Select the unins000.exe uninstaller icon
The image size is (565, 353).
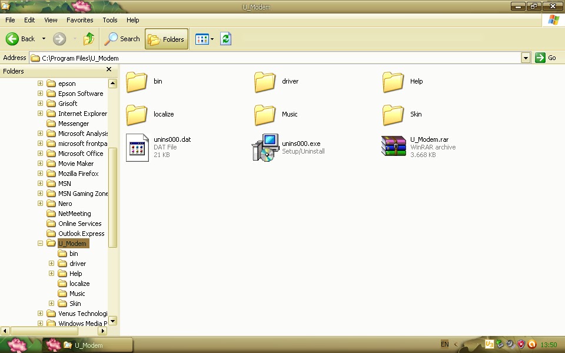[265, 148]
